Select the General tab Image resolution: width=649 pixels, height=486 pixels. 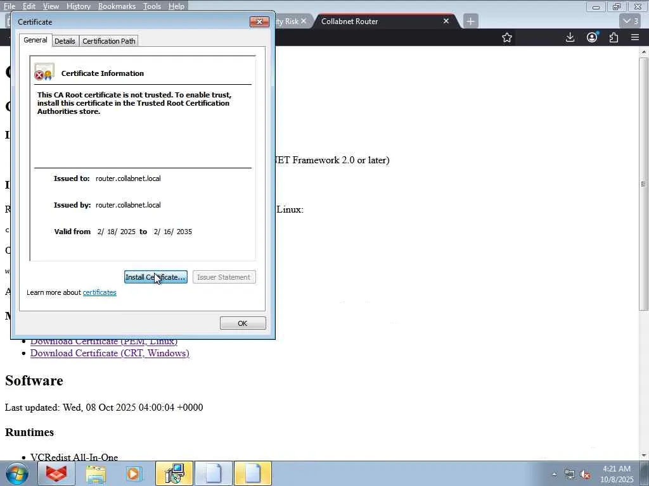(x=35, y=40)
